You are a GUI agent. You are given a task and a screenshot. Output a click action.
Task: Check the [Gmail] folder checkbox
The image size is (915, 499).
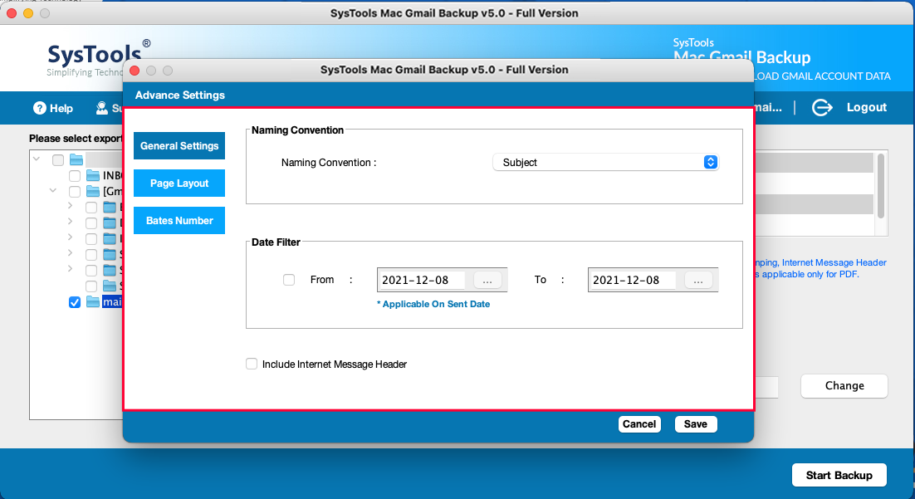(75, 192)
